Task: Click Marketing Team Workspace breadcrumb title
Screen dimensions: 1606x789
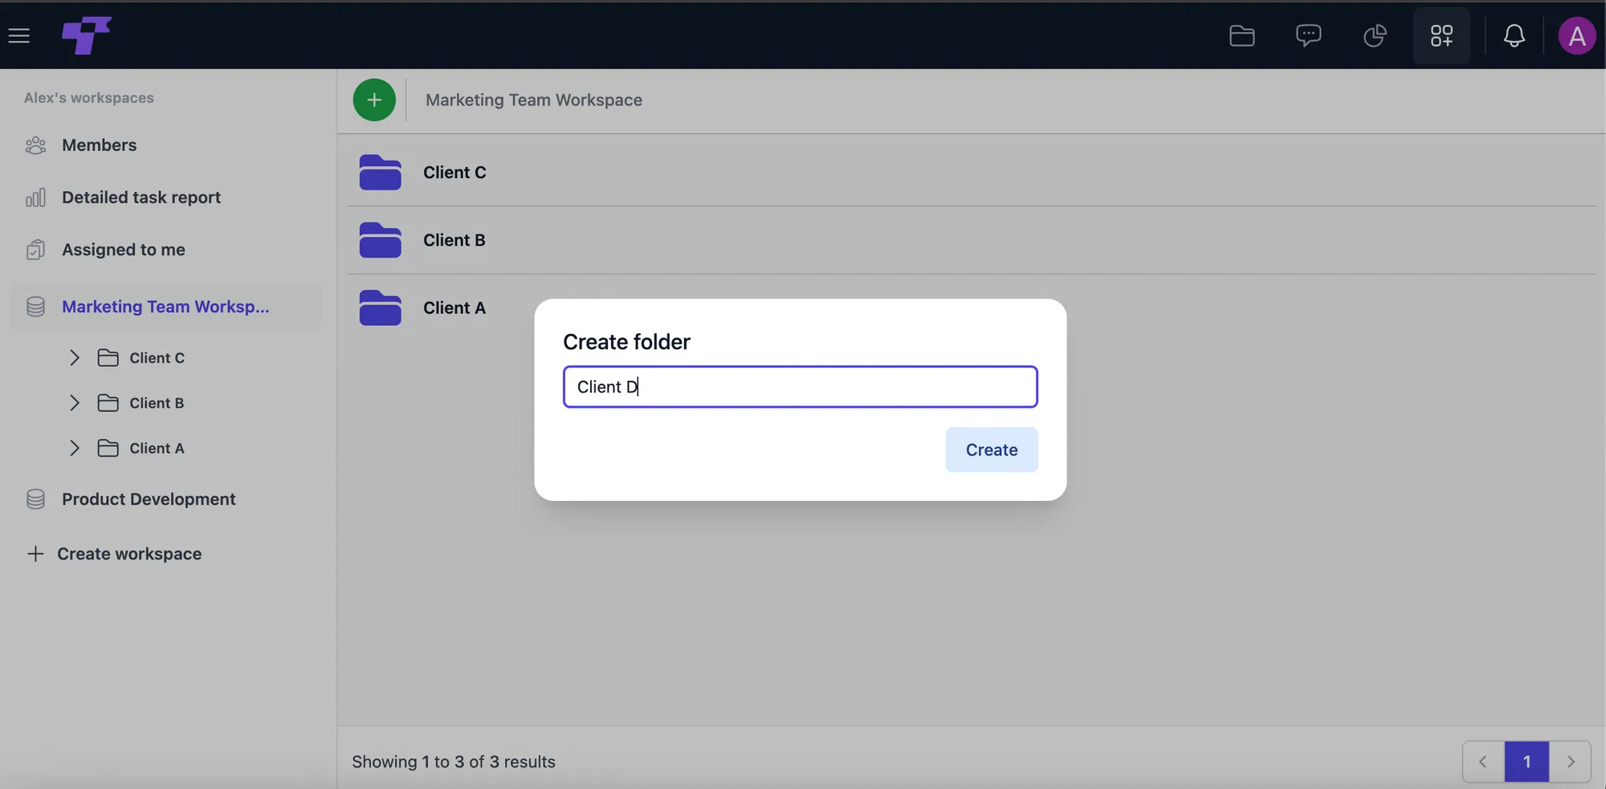Action: tap(534, 100)
